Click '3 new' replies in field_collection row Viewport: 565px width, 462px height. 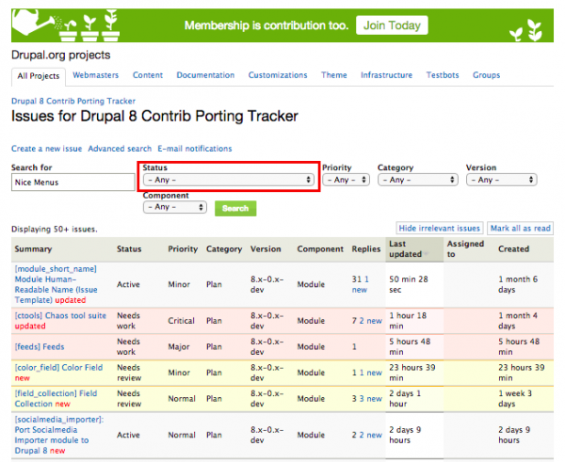pyautogui.click(x=370, y=399)
